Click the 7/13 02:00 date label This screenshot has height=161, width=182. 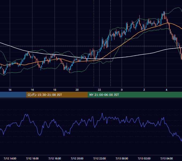144,158
